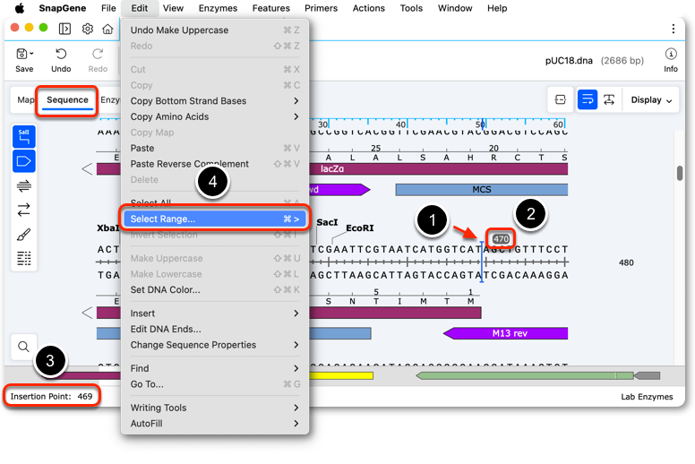This screenshot has width=695, height=464.
Task: Switch to the Map tab
Action: [25, 99]
